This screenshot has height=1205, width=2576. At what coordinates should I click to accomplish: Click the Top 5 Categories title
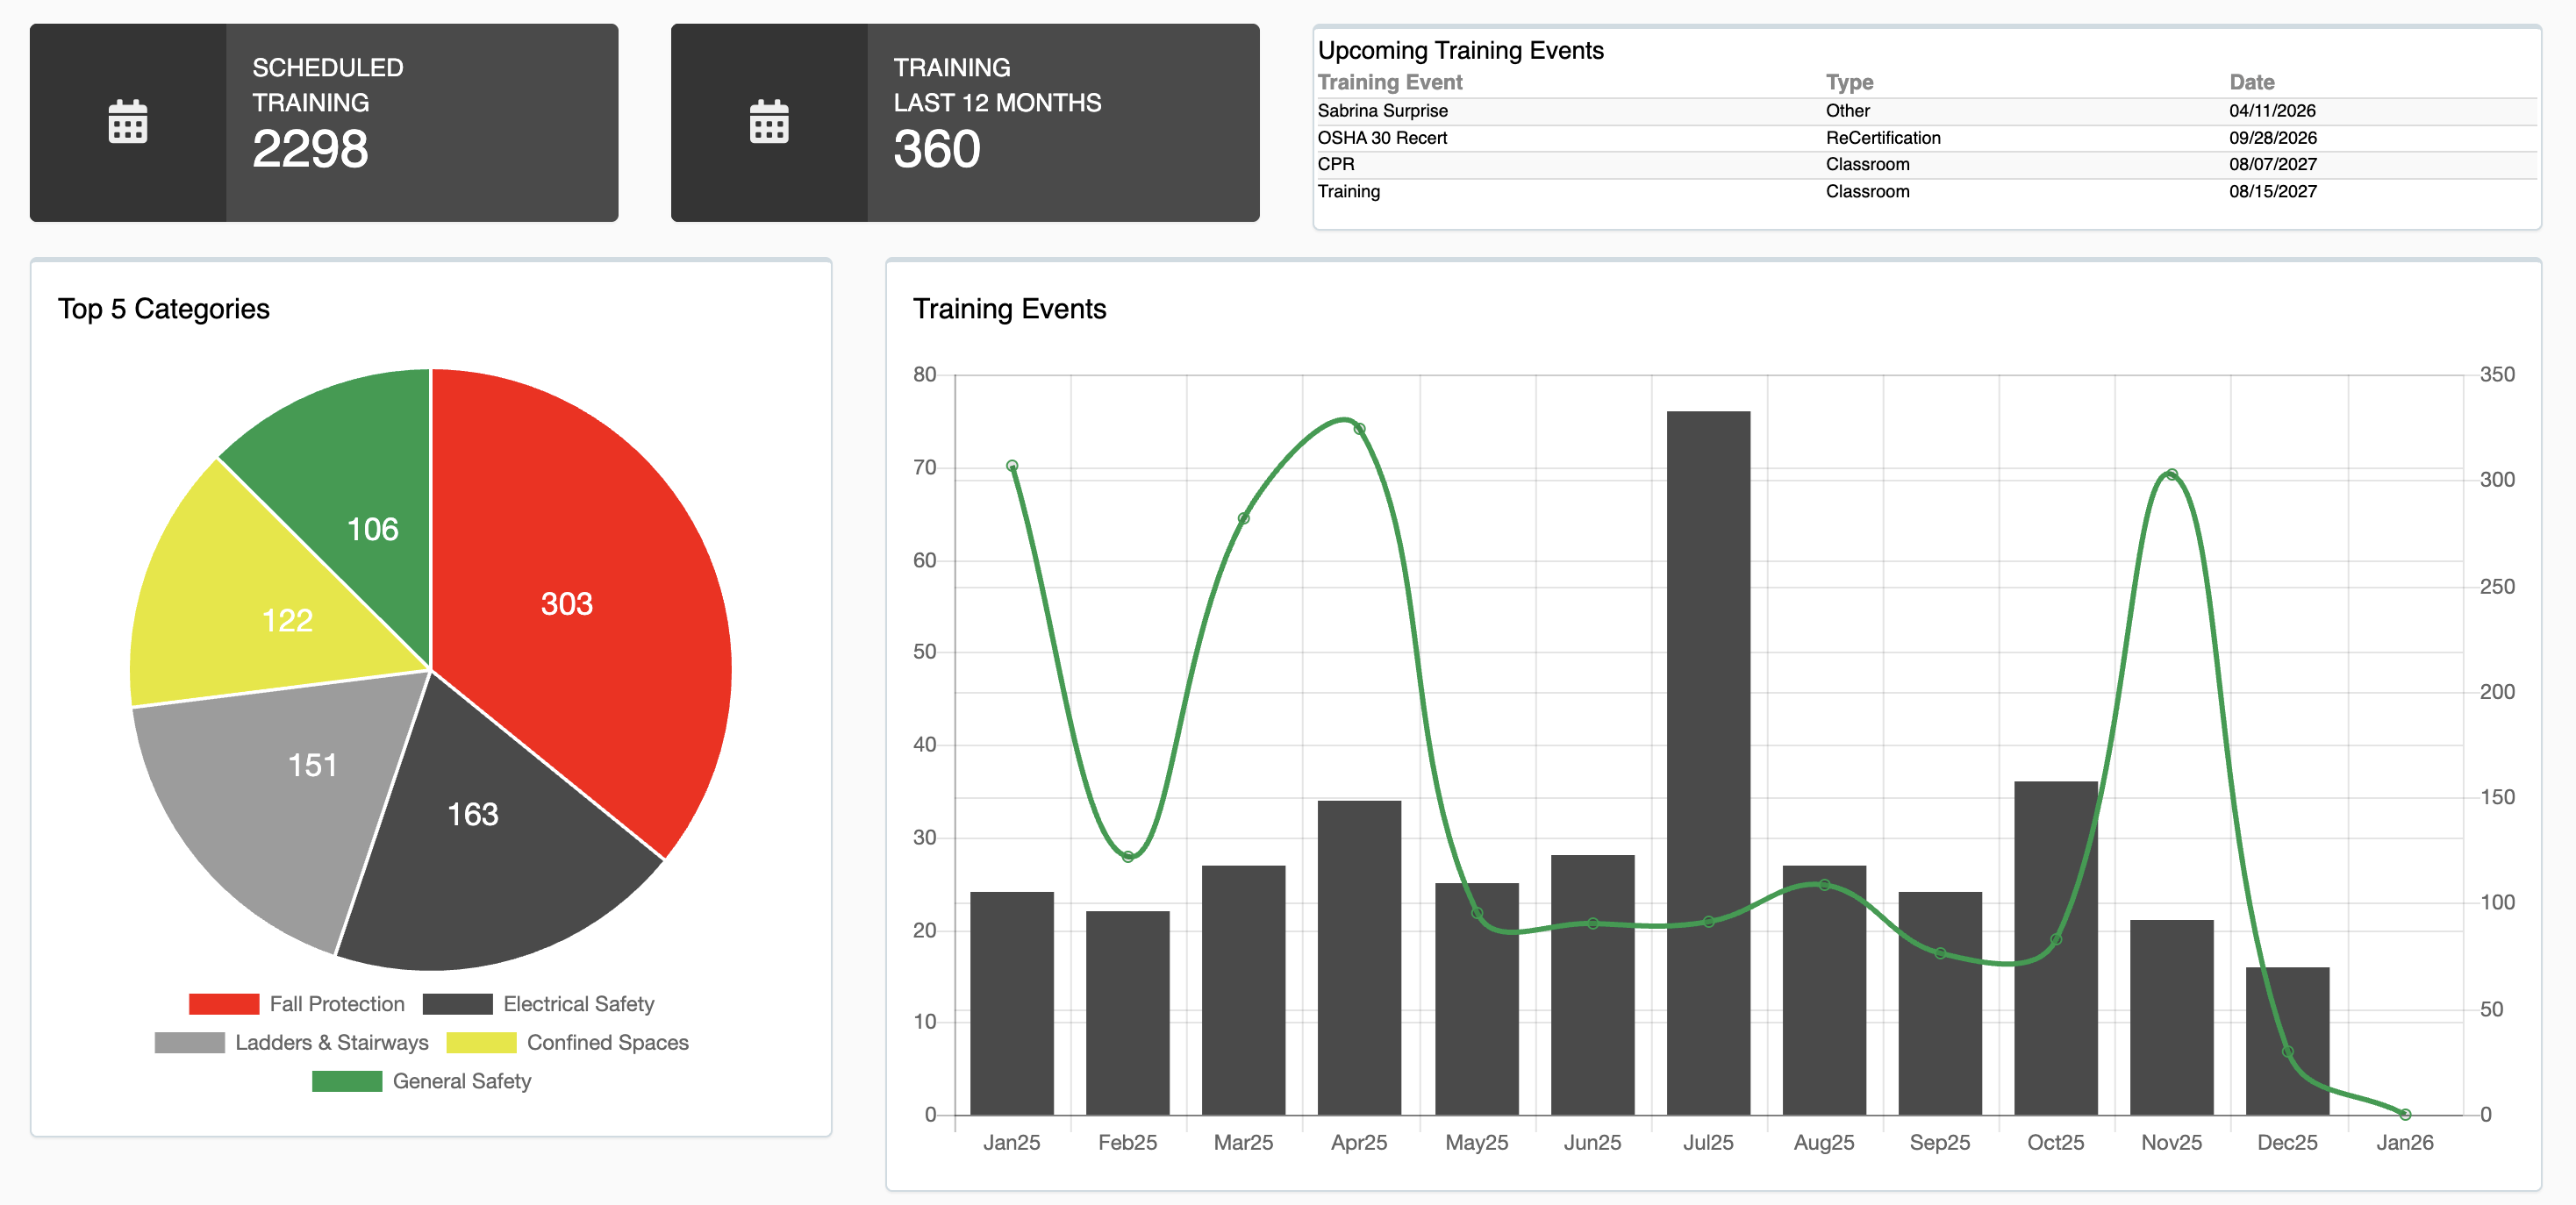tap(163, 309)
